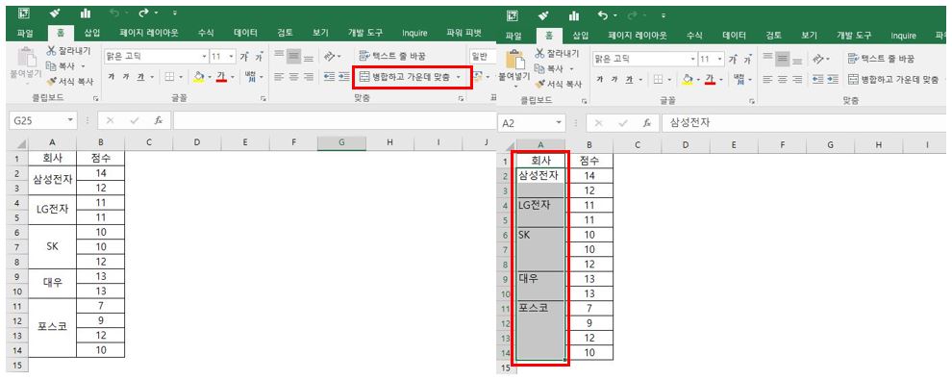The image size is (952, 380).
Task: Click brush icon in right window quick access bar
Action: tap(543, 15)
